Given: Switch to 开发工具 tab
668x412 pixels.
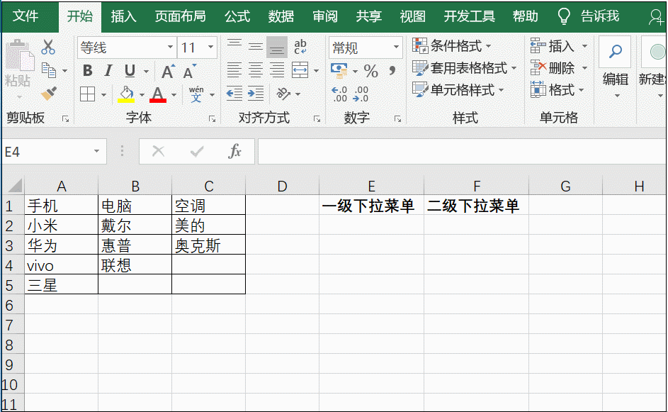Looking at the screenshot, I should pyautogui.click(x=470, y=16).
